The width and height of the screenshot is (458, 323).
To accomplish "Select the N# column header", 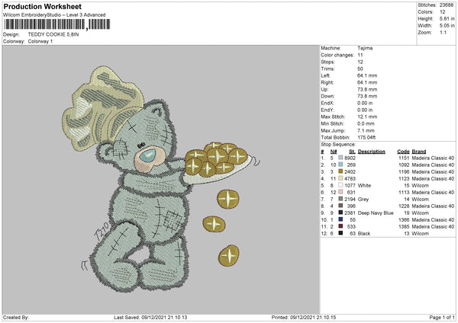I will point(334,152).
